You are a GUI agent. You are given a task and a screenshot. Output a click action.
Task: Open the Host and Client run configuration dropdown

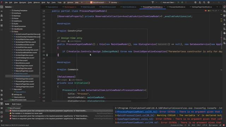tap(168, 2)
